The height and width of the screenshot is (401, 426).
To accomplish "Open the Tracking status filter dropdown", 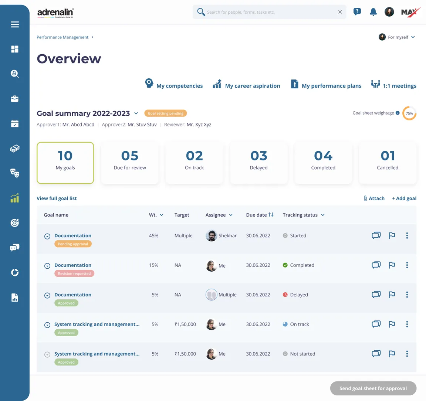I will coord(323,215).
